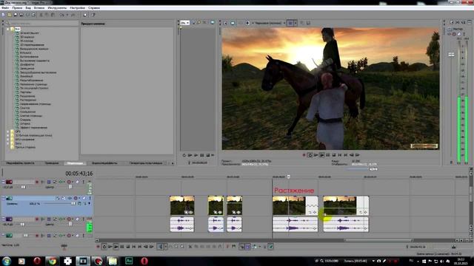Toggle automatic crossfades button
Screen dimensions: 474x266
[x=247, y=247]
